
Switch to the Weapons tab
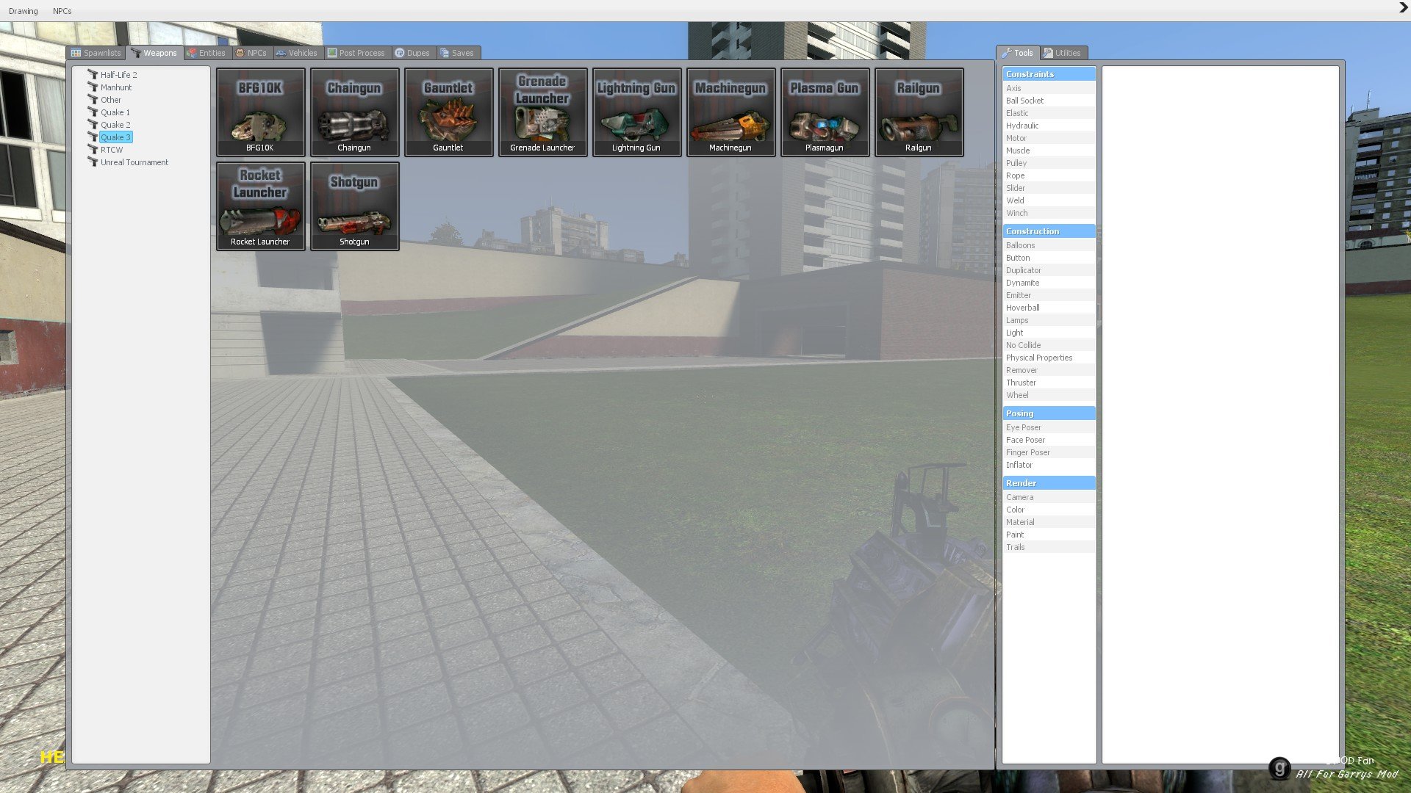[154, 53]
